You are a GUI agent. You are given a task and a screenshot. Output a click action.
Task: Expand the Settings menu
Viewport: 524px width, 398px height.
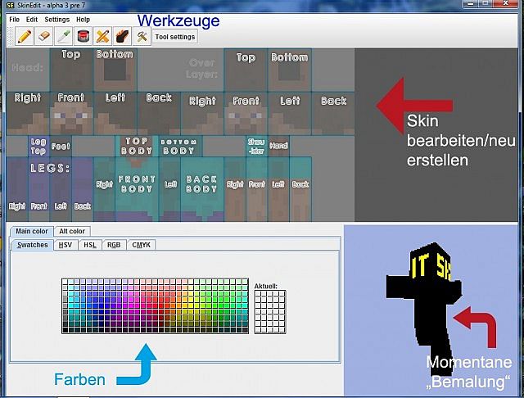coord(56,19)
